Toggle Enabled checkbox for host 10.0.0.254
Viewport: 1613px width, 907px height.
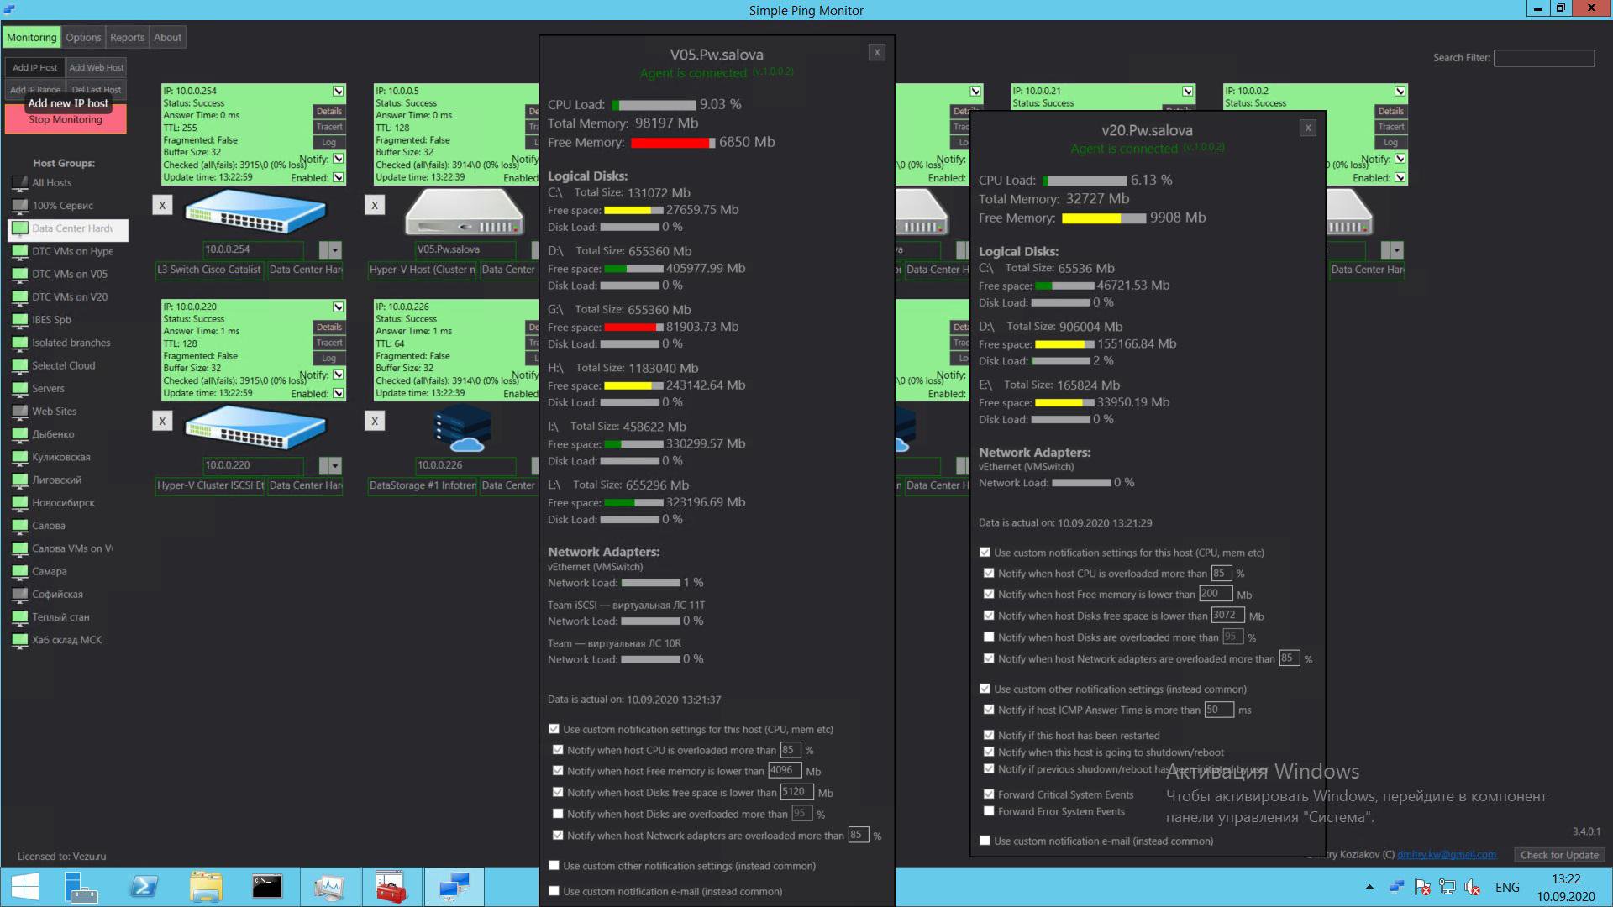338,177
